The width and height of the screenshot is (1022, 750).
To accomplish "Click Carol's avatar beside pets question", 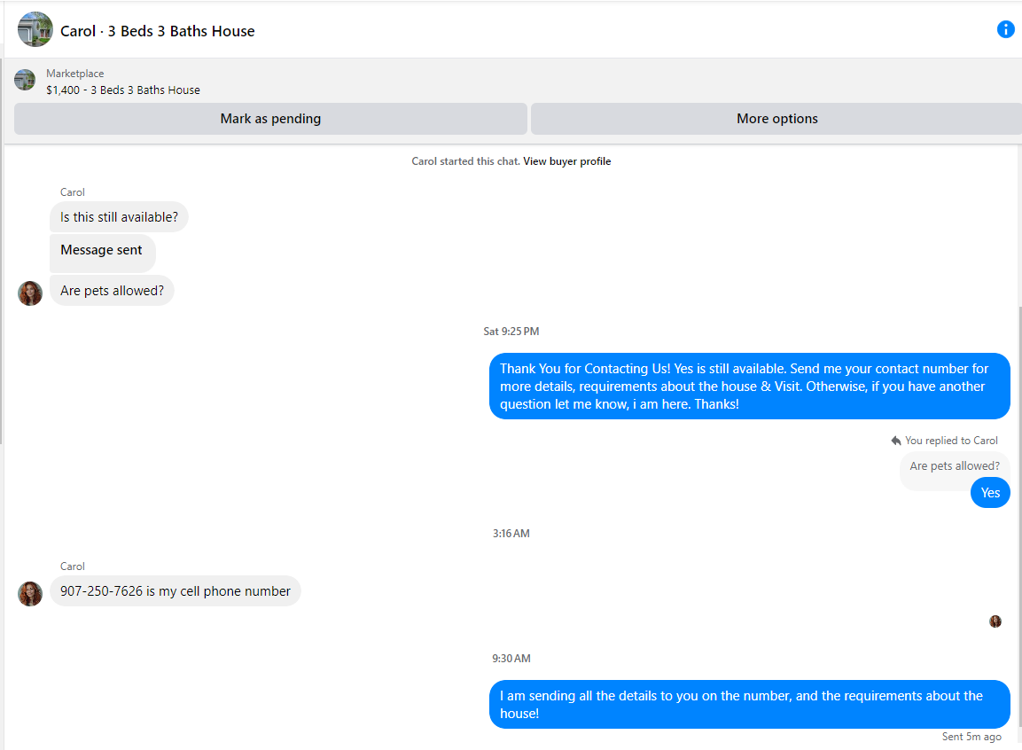I will pyautogui.click(x=30, y=293).
